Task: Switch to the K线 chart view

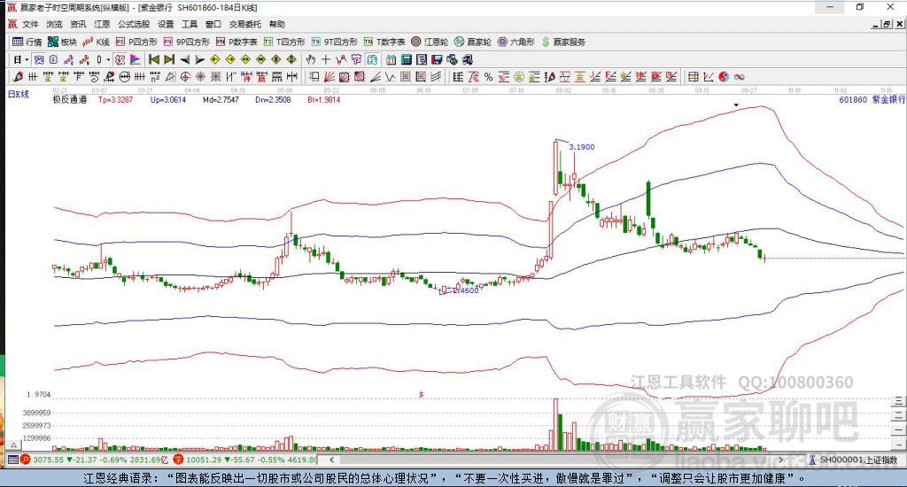Action: pyautogui.click(x=96, y=42)
